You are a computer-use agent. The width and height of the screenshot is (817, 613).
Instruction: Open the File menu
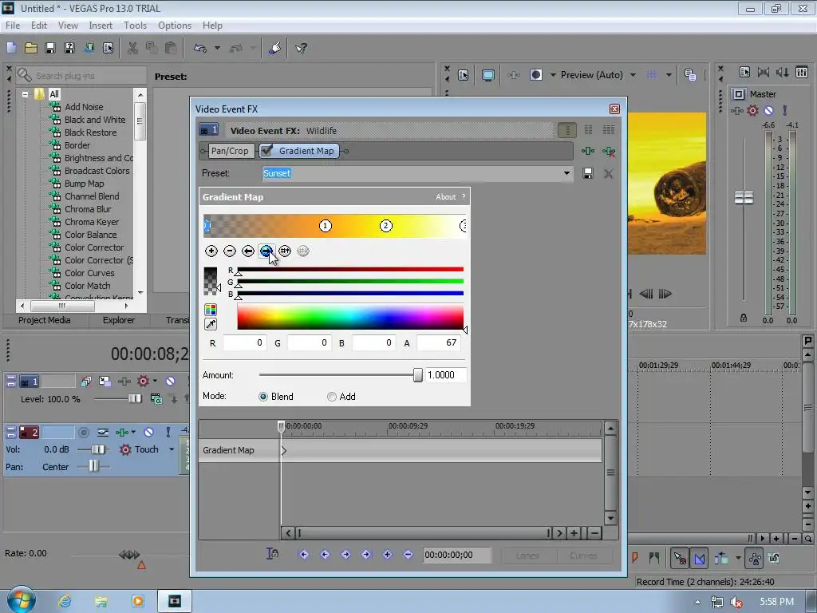coord(13,25)
